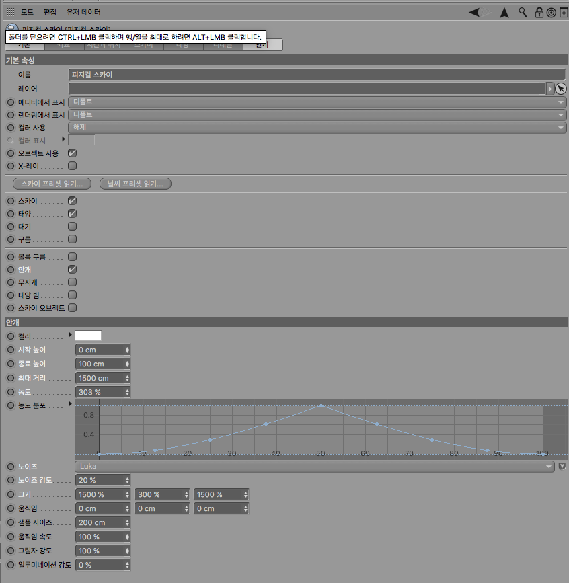Click the 농도 value stepper arrows
Image resolution: width=569 pixels, height=583 pixels.
pyautogui.click(x=127, y=392)
